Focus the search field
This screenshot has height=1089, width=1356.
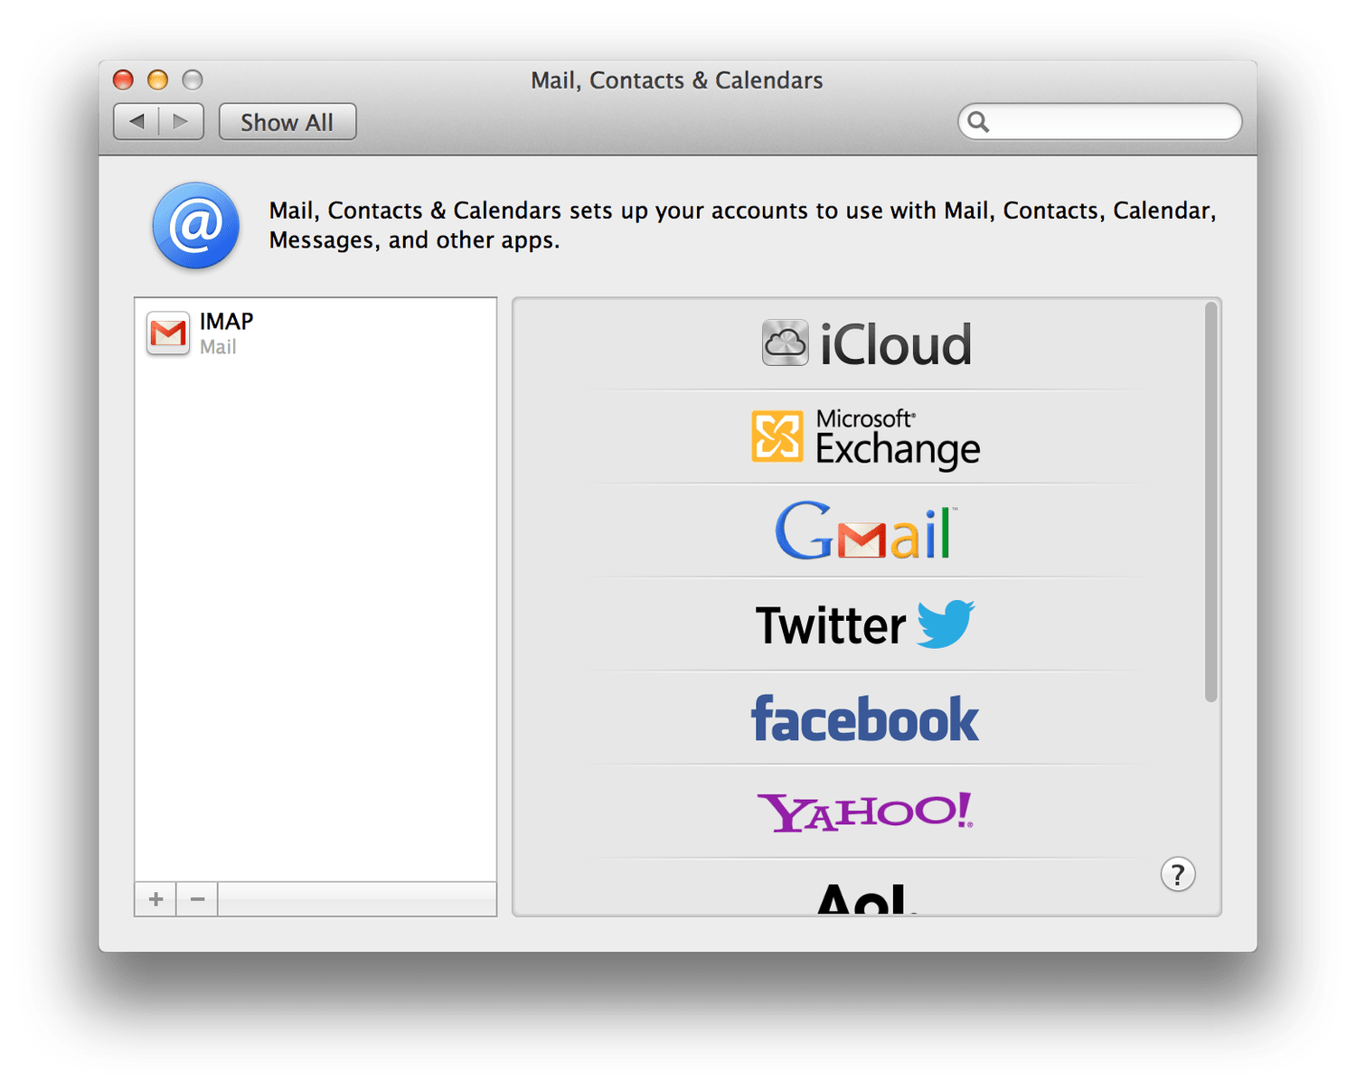1099,121
